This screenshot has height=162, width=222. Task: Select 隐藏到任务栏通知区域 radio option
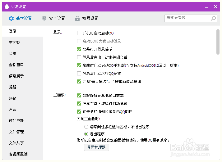[x=86, y=127]
